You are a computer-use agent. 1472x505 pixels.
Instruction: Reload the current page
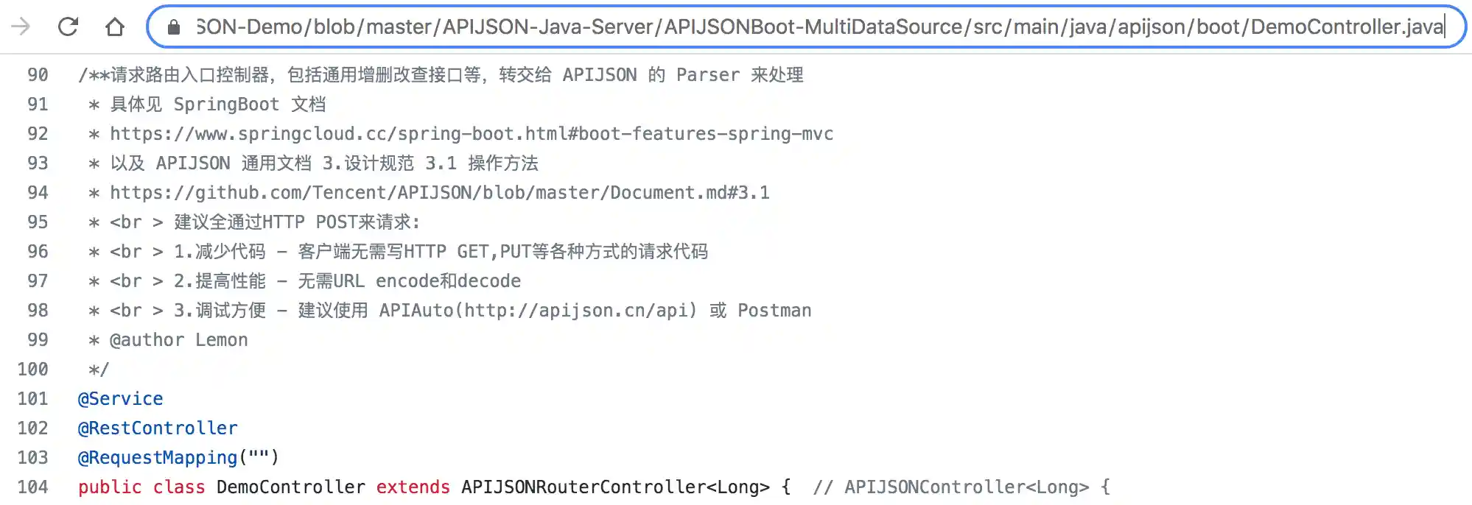[69, 27]
